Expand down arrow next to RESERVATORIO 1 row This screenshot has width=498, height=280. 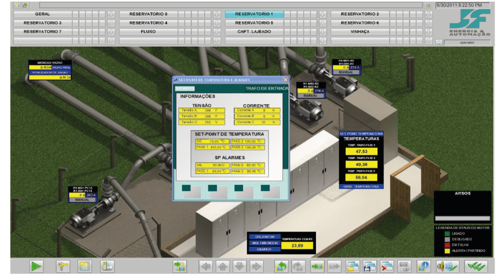coord(323,14)
